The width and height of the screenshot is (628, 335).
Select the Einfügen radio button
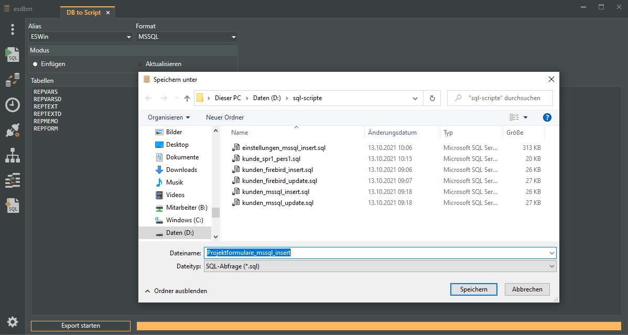[36, 64]
